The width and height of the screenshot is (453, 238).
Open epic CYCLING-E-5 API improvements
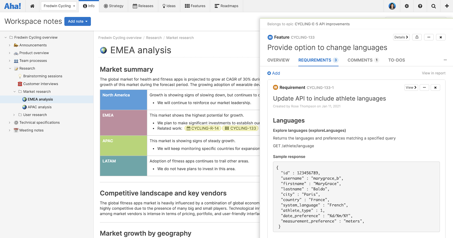click(322, 24)
